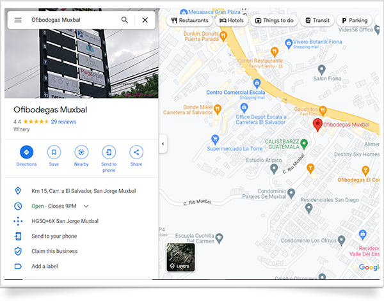Screen dimensions: 384x301
Task: Click the label tag icon
Action: coord(18,266)
